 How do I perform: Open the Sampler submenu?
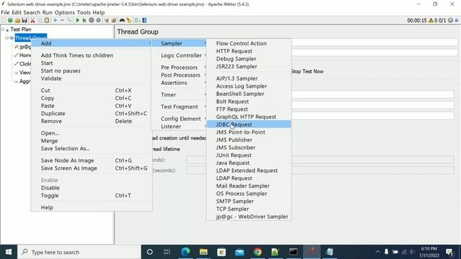(179, 43)
